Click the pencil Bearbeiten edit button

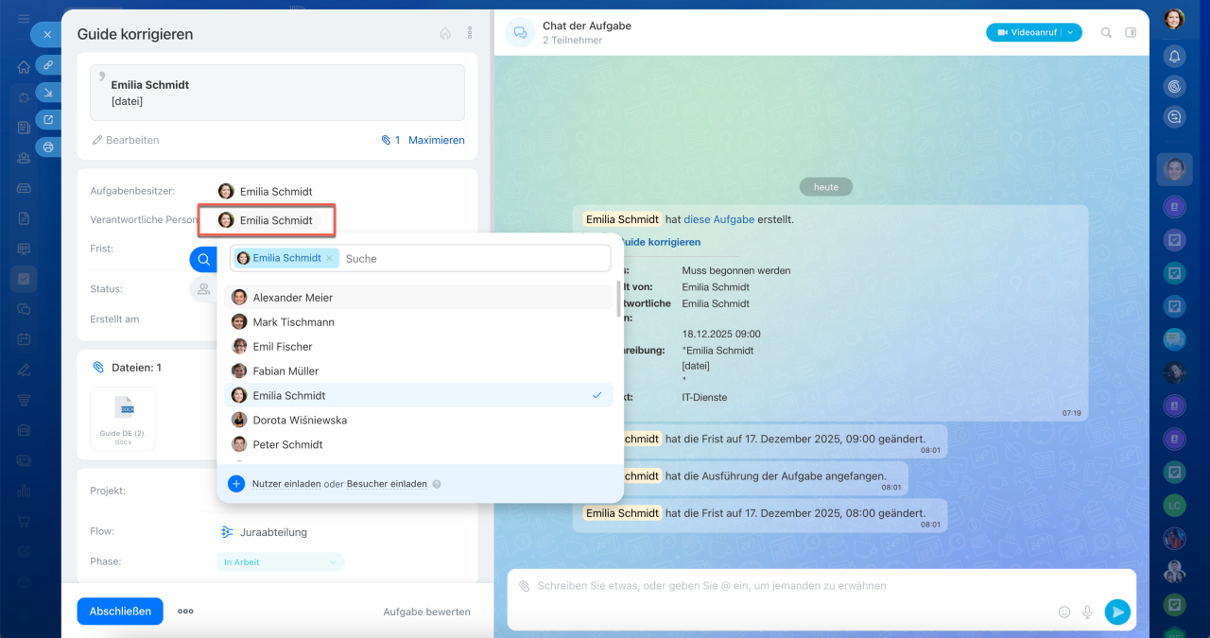[x=126, y=140]
